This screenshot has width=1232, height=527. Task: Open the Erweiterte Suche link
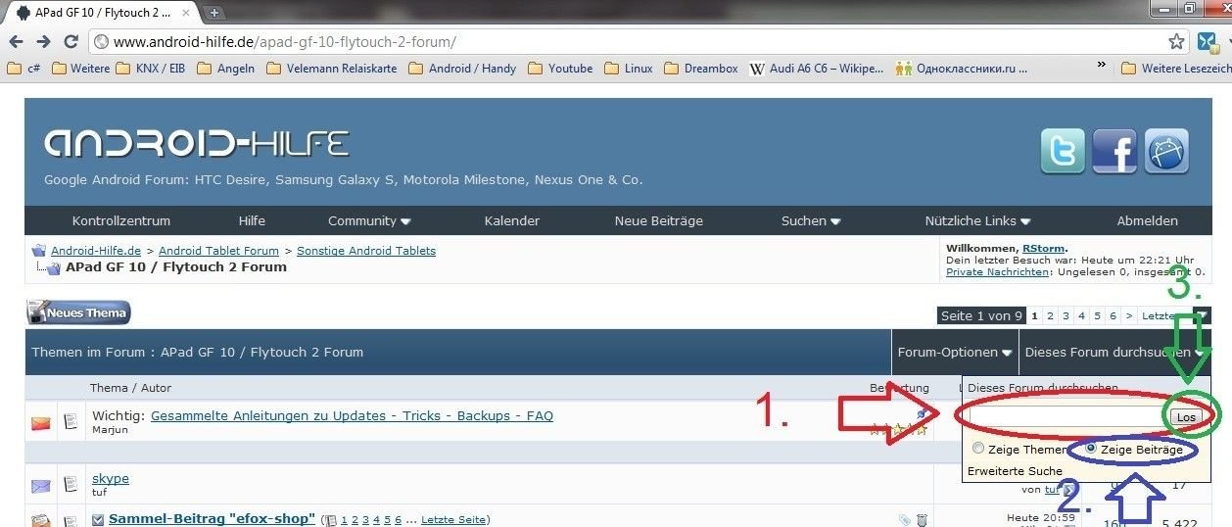[x=1015, y=471]
